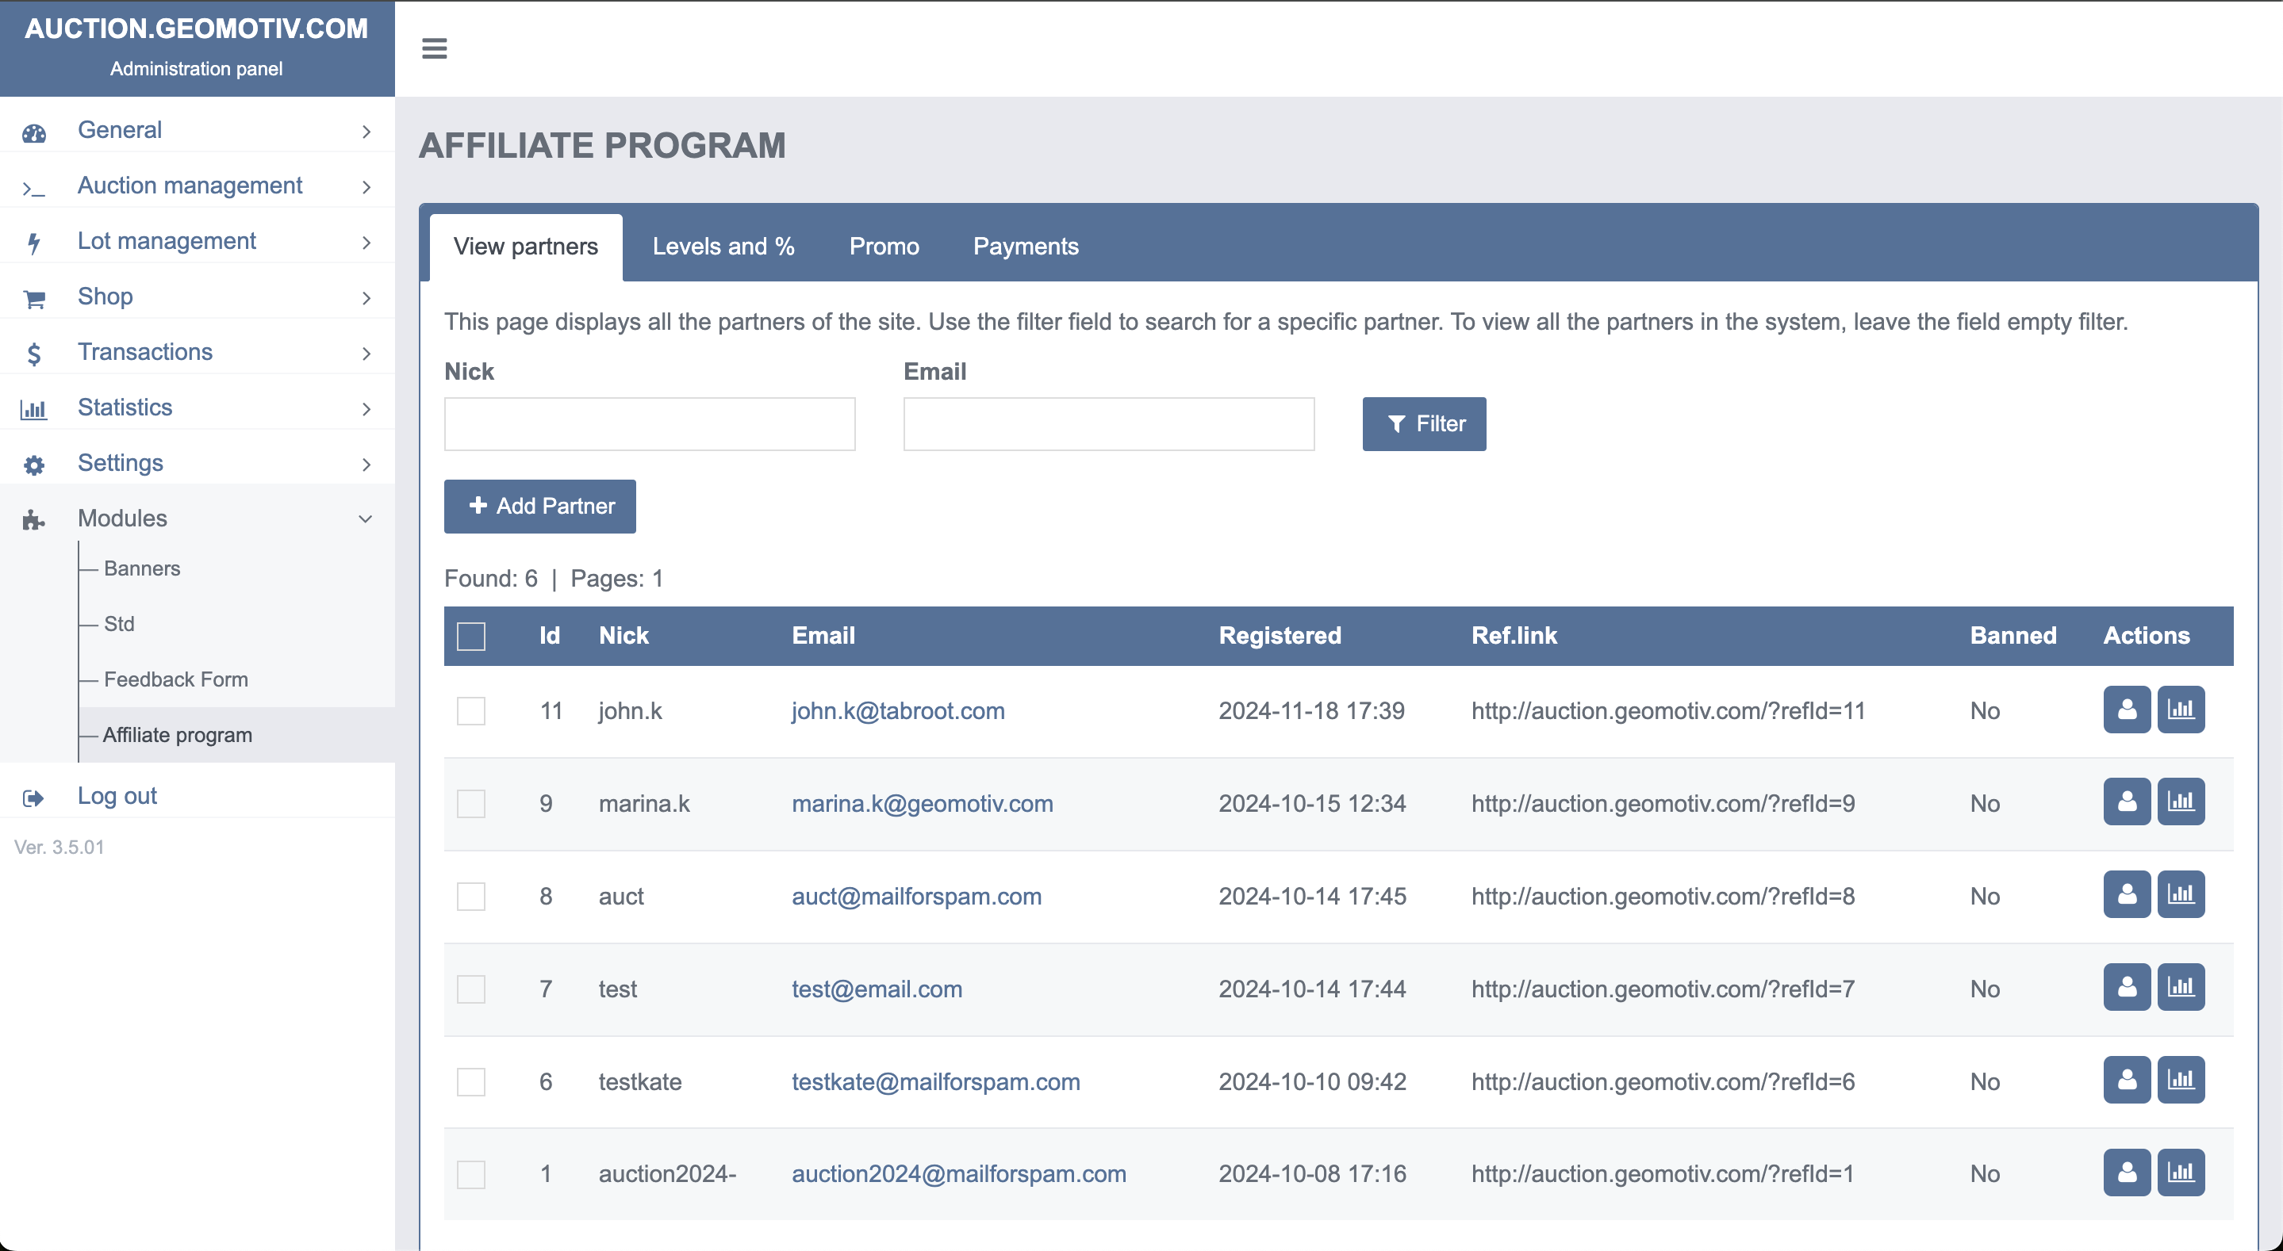The width and height of the screenshot is (2283, 1251).
Task: Click into the Nick filter field
Action: coord(649,423)
